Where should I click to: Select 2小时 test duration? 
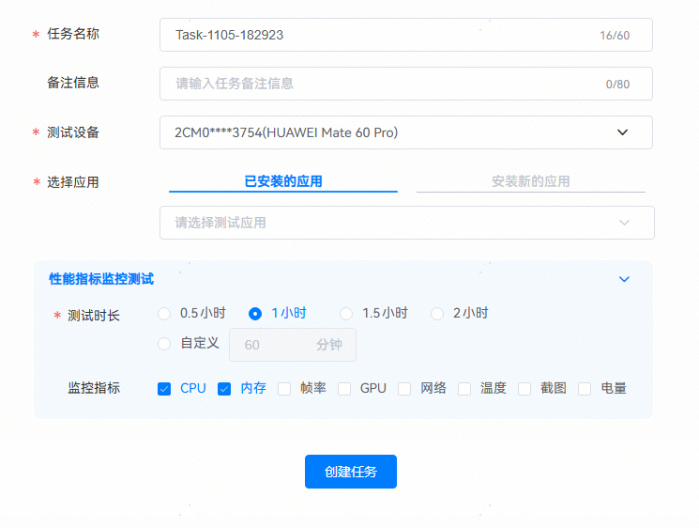click(437, 314)
